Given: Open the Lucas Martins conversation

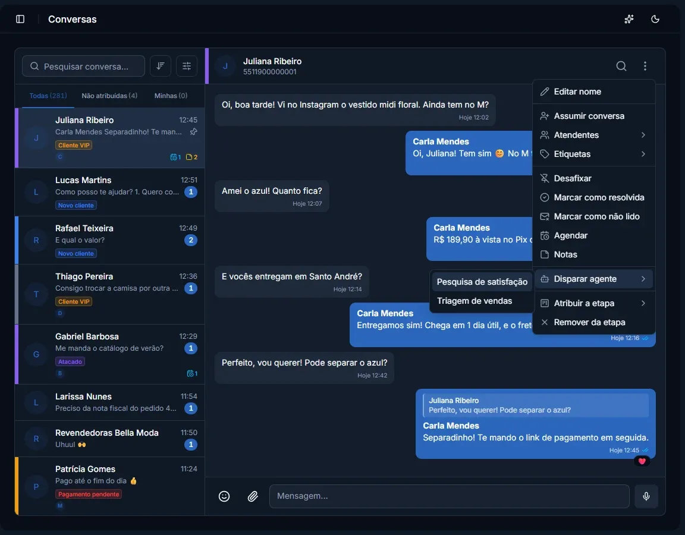Looking at the screenshot, I should tap(109, 192).
